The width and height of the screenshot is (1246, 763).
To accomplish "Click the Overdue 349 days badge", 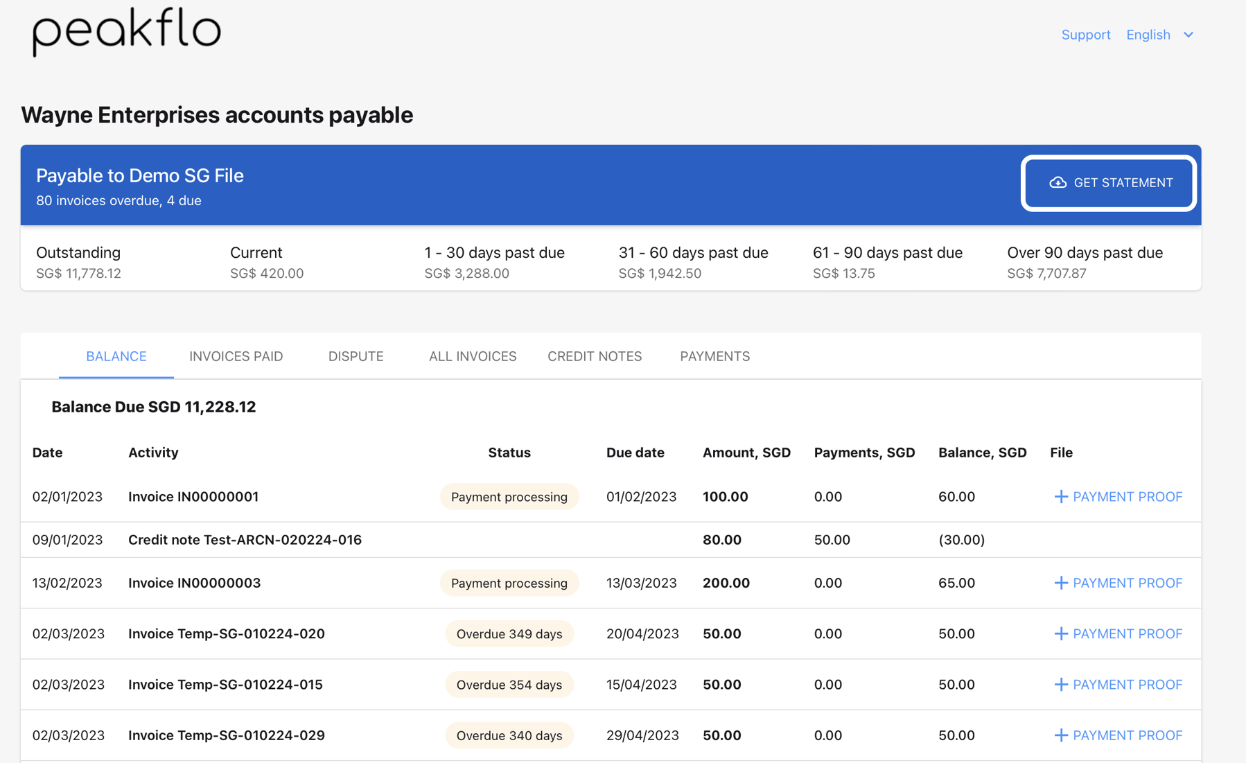I will tap(509, 633).
